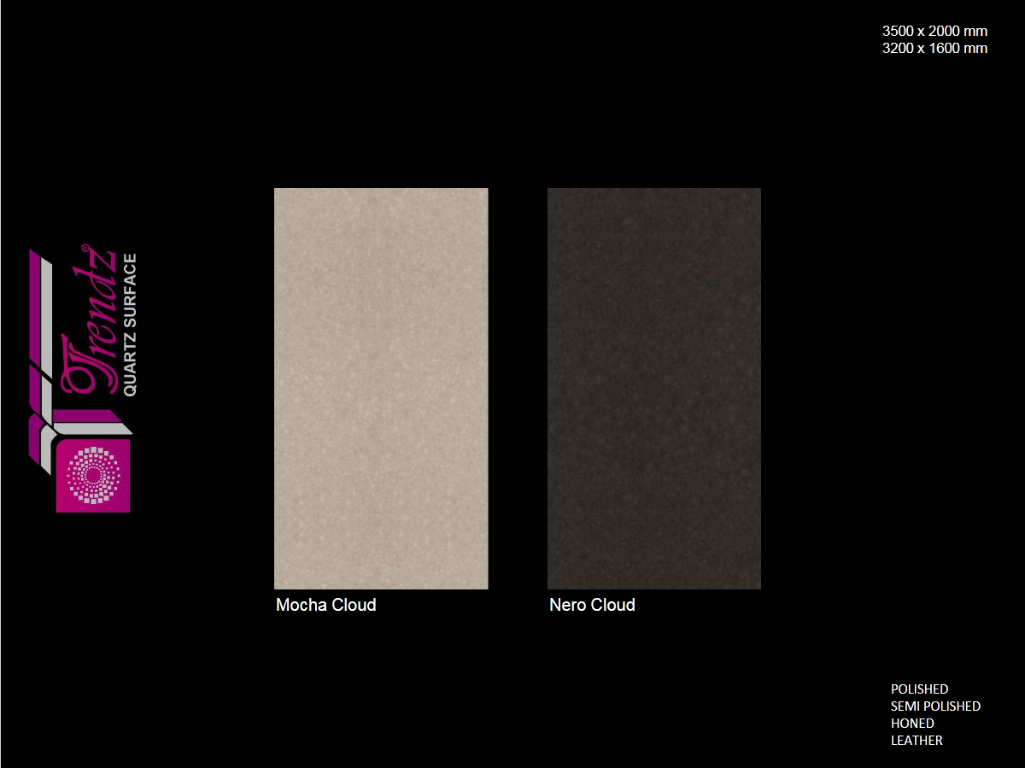Pick the LEATHER finish option
This screenshot has height=768, width=1025.
pos(917,740)
